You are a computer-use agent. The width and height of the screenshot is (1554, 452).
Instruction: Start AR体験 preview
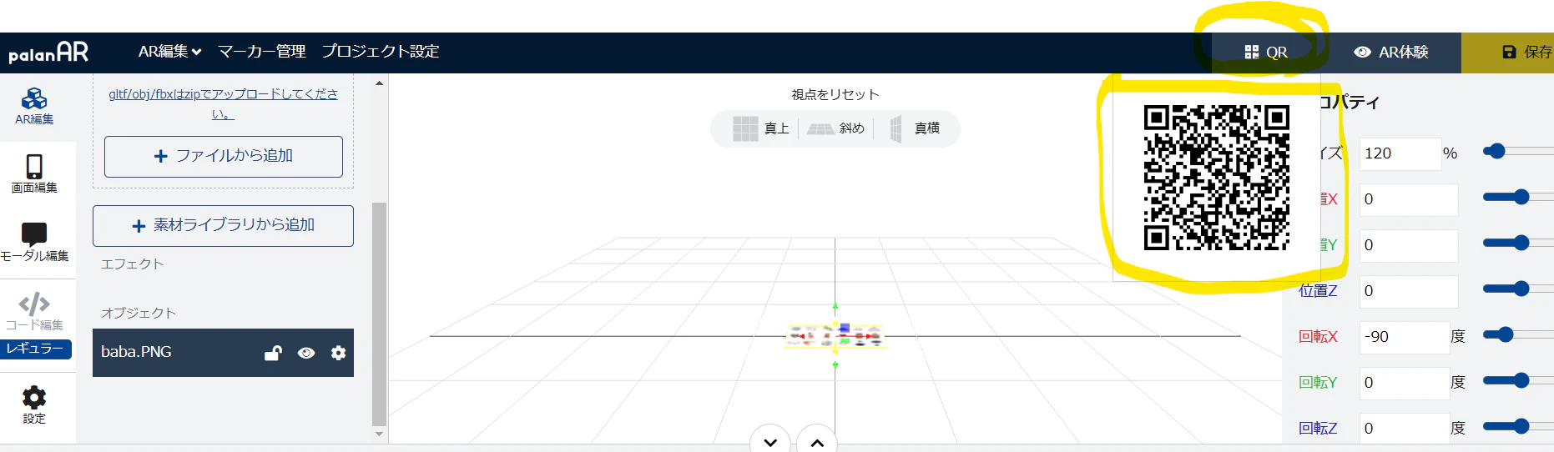pyautogui.click(x=1390, y=53)
